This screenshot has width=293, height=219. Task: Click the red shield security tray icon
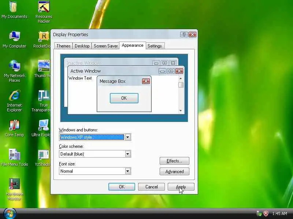pos(266,214)
